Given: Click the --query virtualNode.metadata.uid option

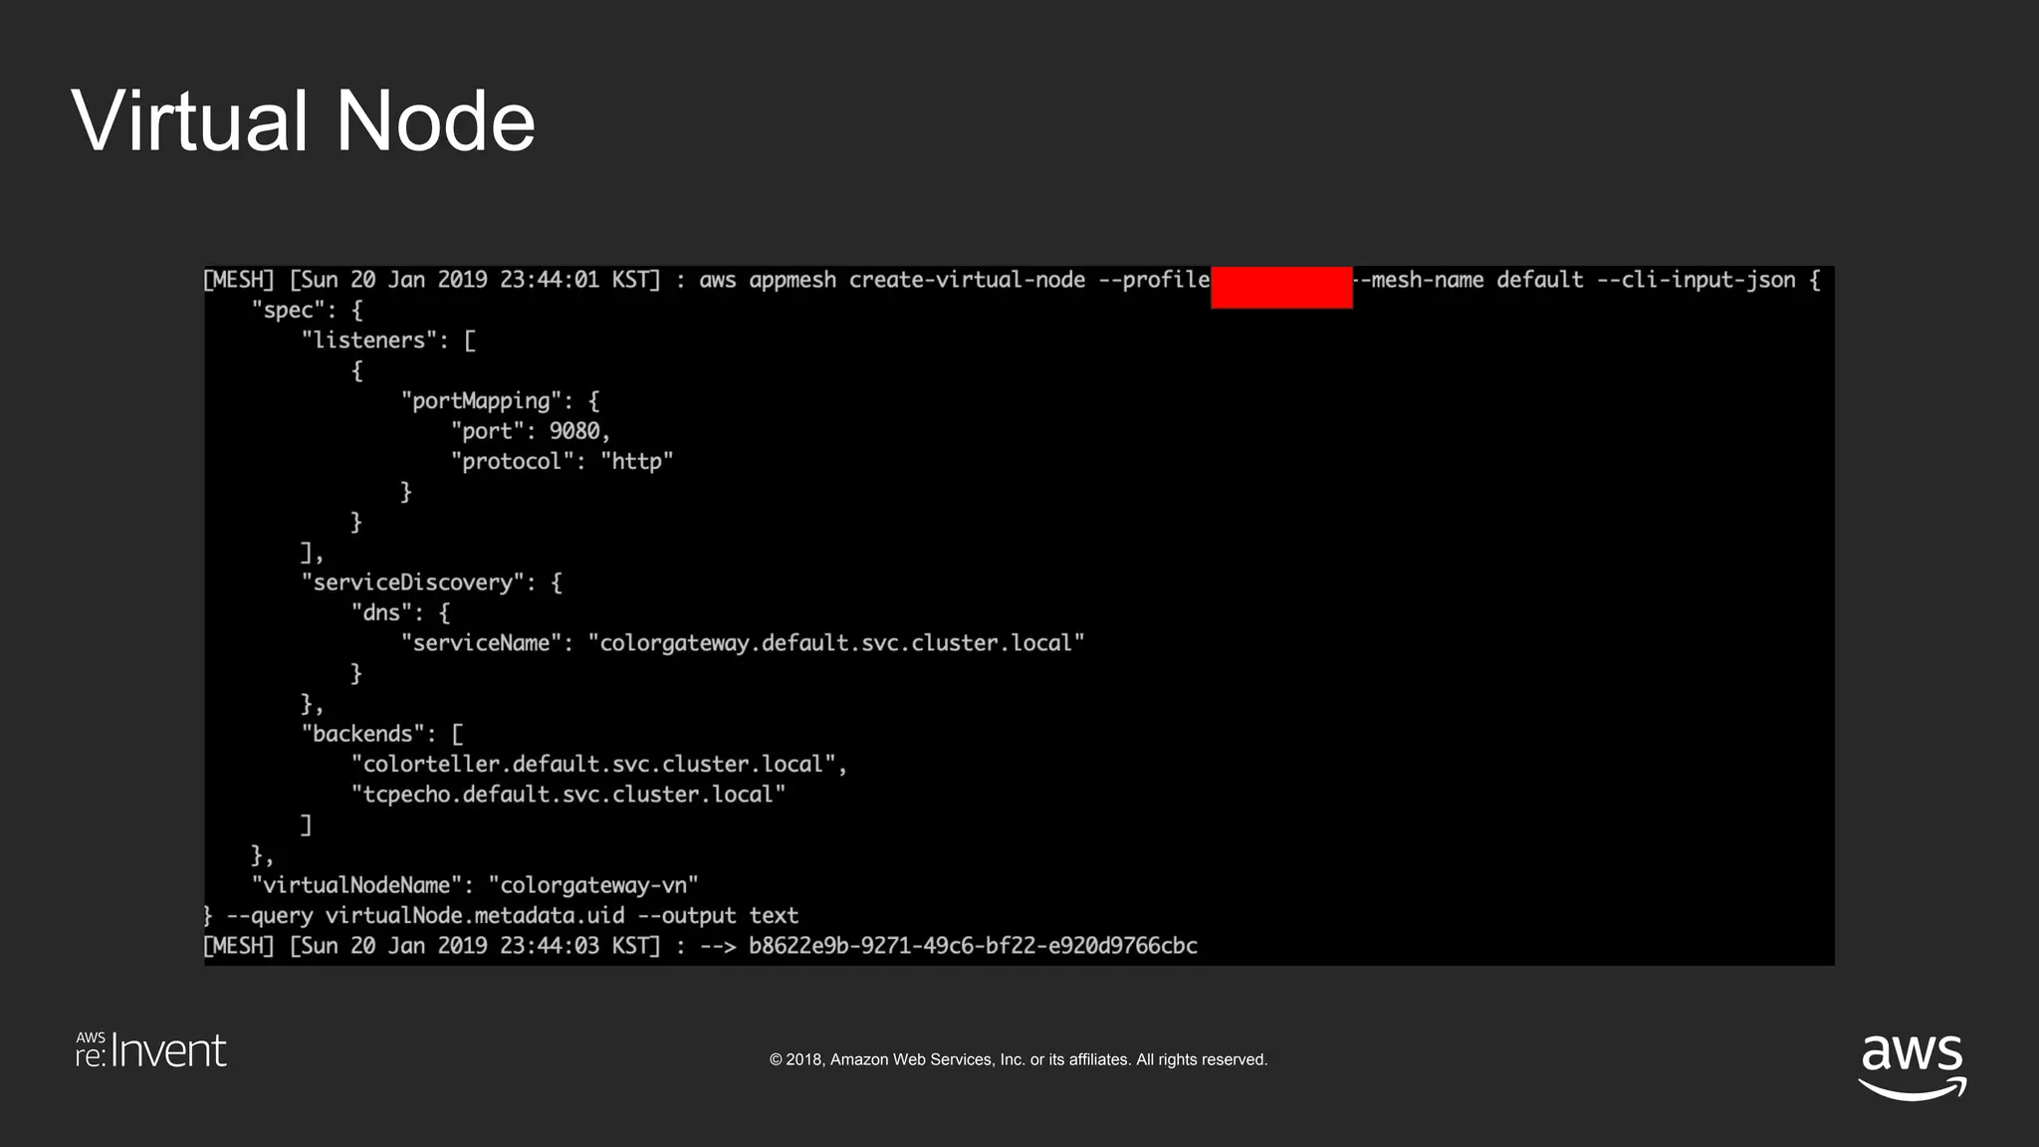Looking at the screenshot, I should (x=425, y=916).
